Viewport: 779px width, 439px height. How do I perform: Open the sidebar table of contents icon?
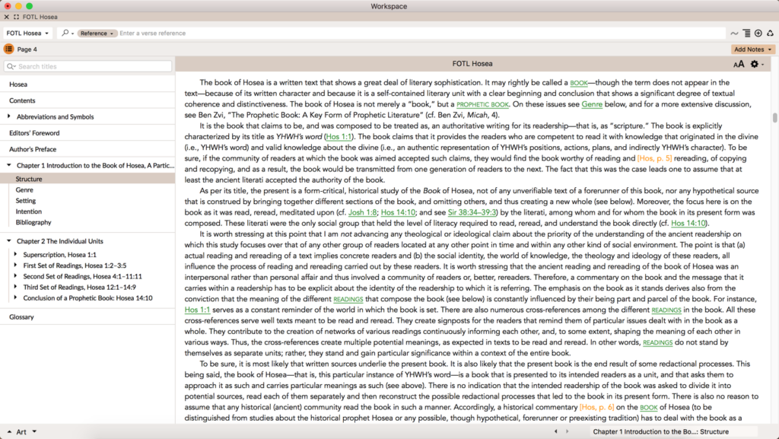(8, 49)
